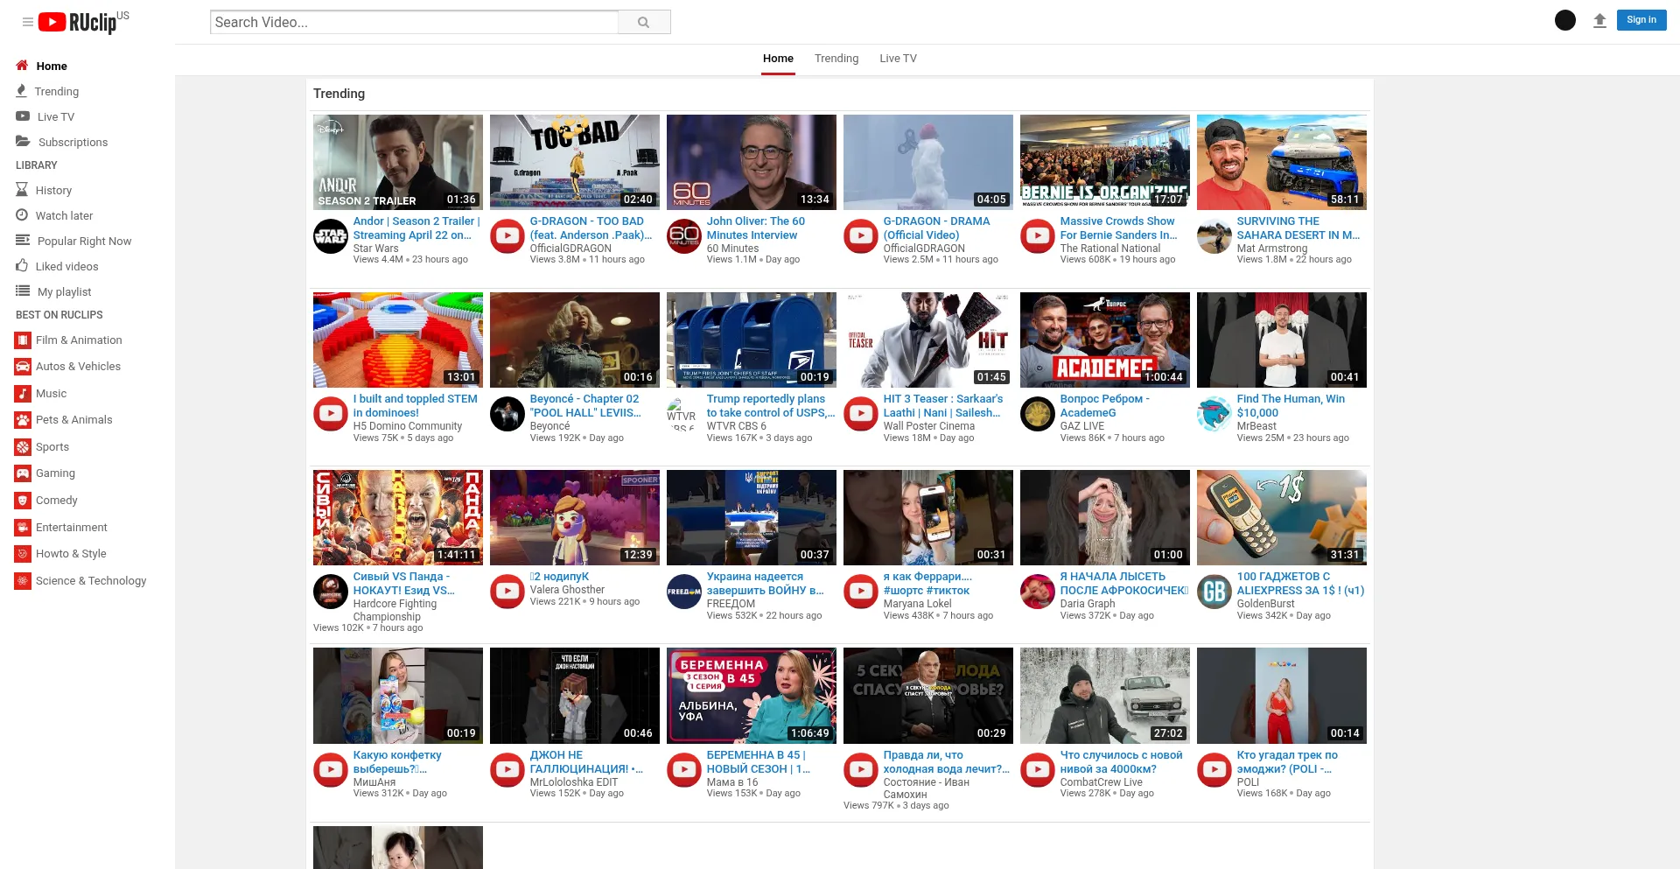
Task: Open the Home sidebar icon
Action: 22,66
